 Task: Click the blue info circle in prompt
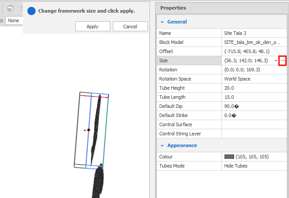[31, 11]
